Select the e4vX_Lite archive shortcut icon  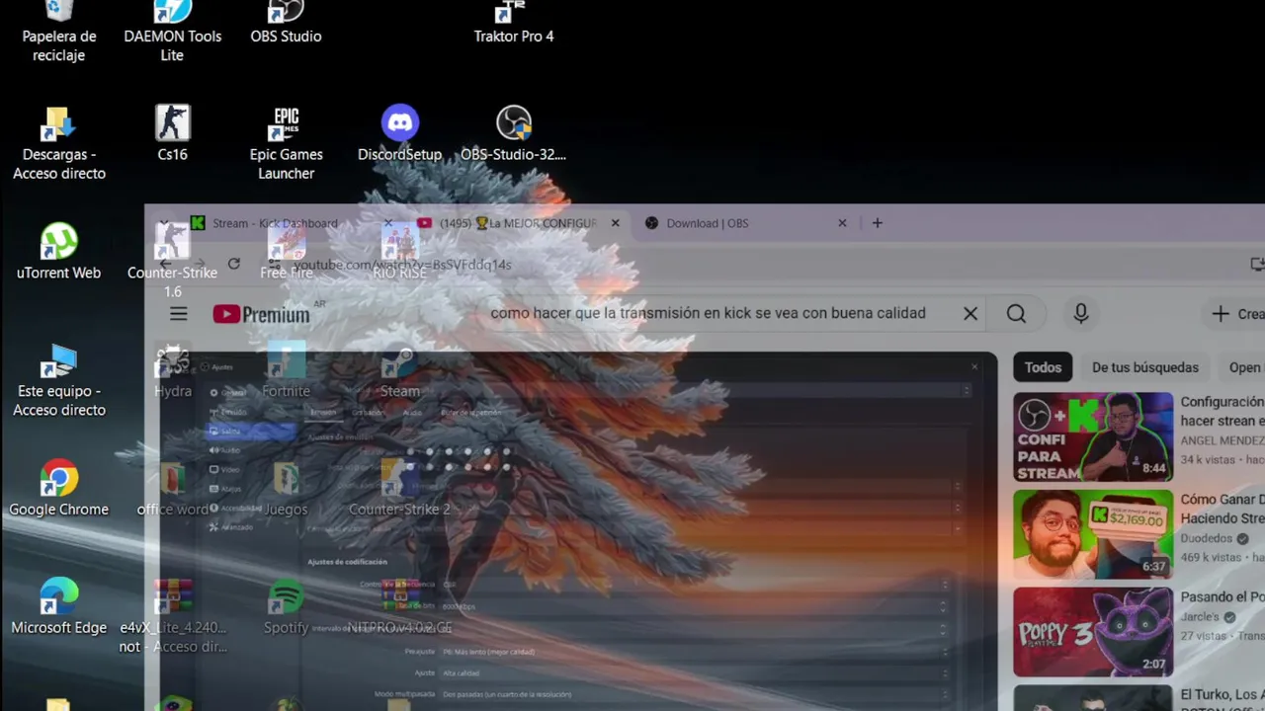tap(172, 616)
